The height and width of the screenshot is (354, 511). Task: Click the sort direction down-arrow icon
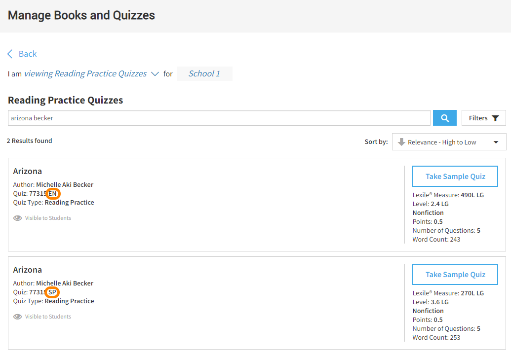tap(401, 142)
